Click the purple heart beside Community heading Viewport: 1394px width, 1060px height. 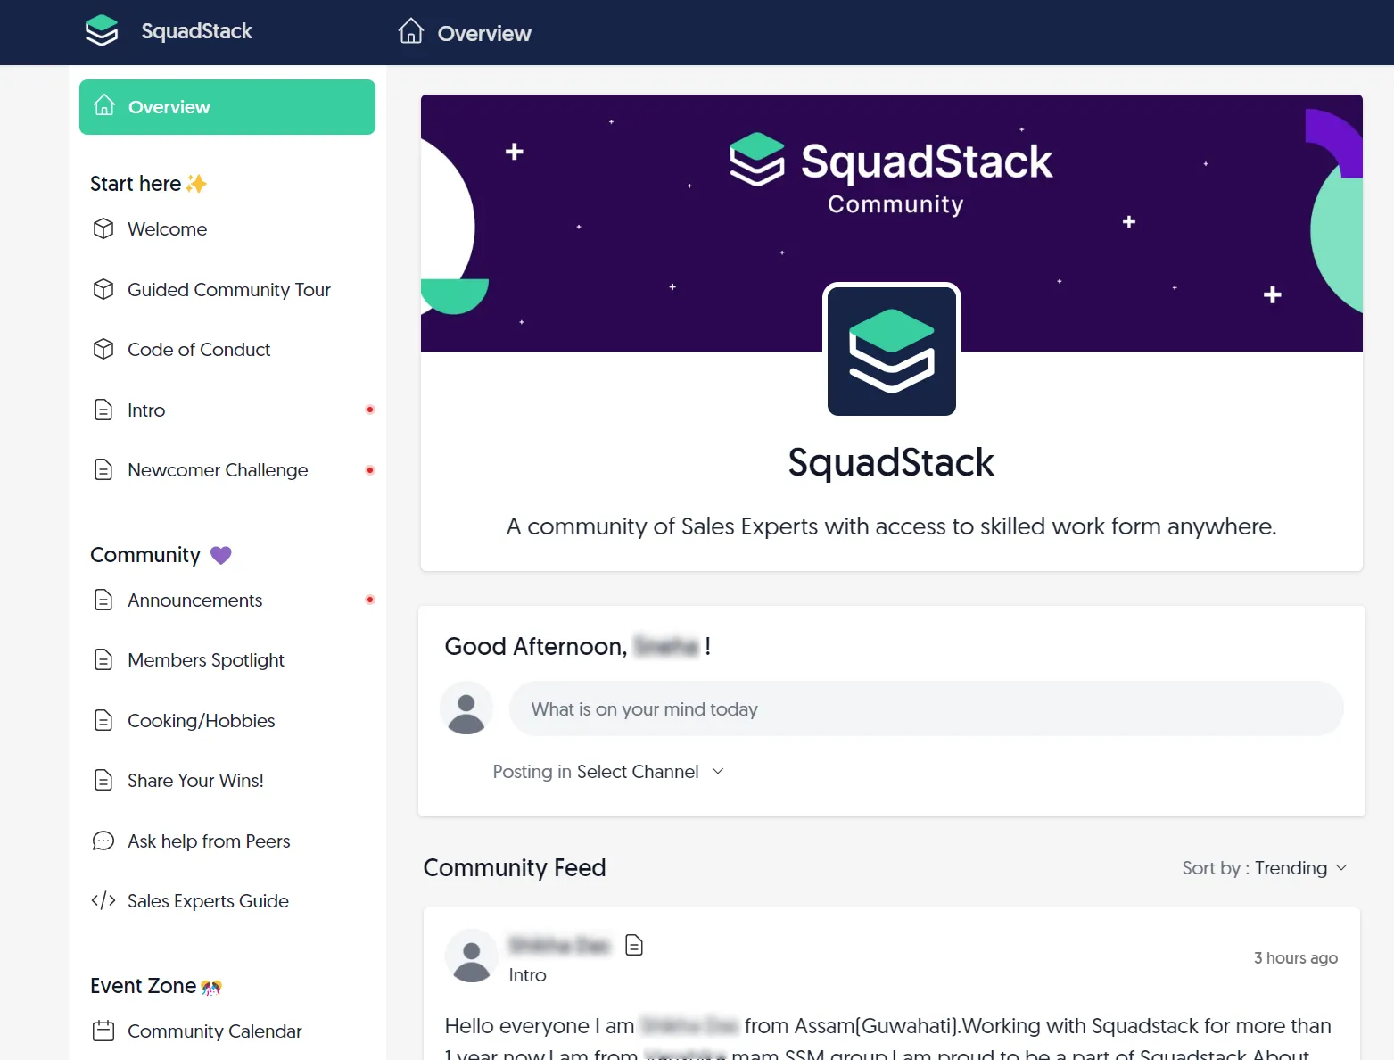pyautogui.click(x=221, y=555)
